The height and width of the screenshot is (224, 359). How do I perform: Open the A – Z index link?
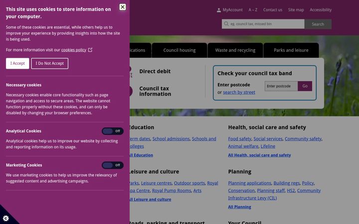253,10
